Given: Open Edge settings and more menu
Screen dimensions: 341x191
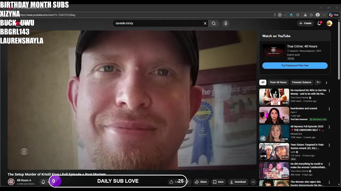Looking at the screenshot, I should 324,15.
